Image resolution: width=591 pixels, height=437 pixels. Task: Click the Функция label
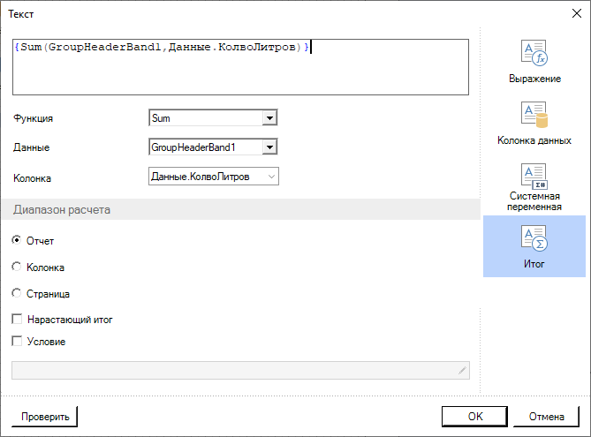34,118
